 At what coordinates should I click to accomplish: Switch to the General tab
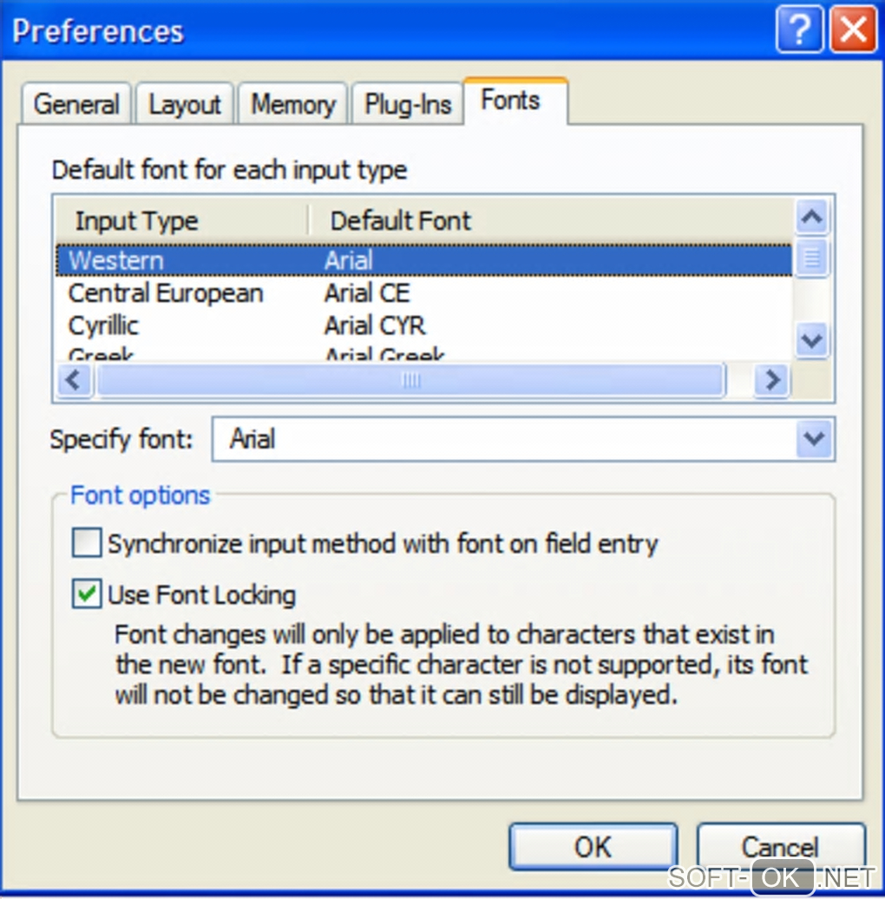76,105
